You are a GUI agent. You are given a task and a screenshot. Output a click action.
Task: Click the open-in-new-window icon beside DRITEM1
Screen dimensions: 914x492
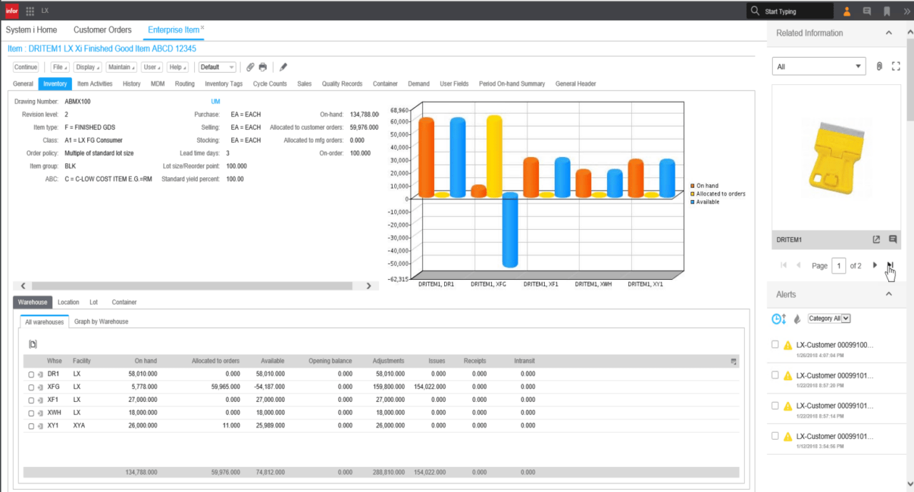tap(876, 239)
